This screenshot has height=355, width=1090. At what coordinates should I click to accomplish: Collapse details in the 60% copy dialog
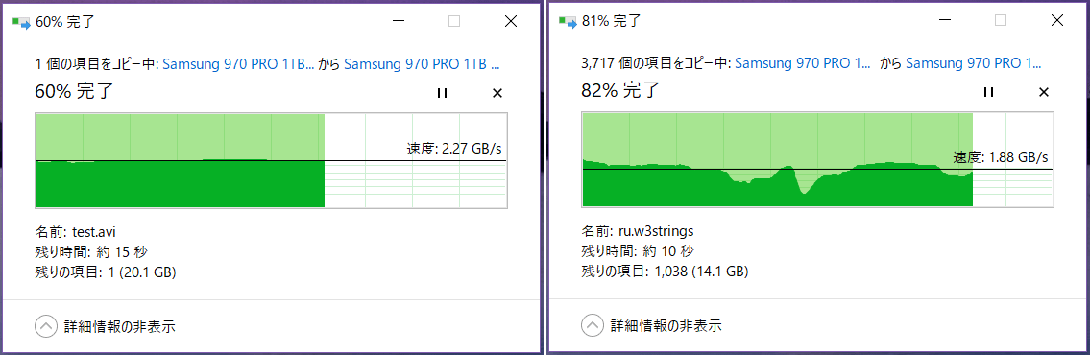point(46,326)
